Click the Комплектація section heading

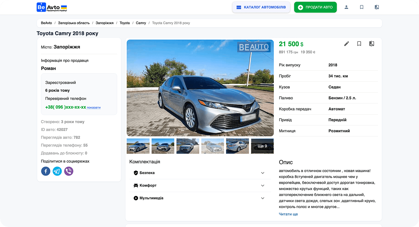click(145, 162)
